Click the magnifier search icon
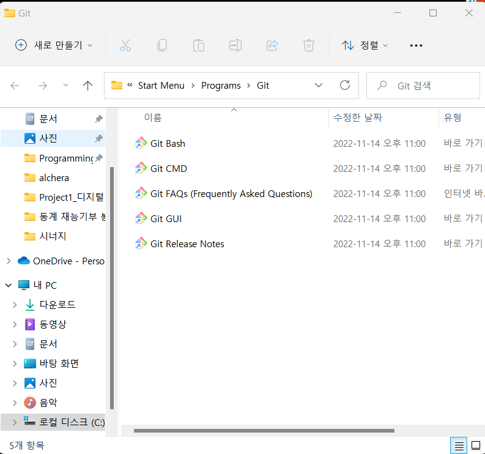 coord(382,85)
